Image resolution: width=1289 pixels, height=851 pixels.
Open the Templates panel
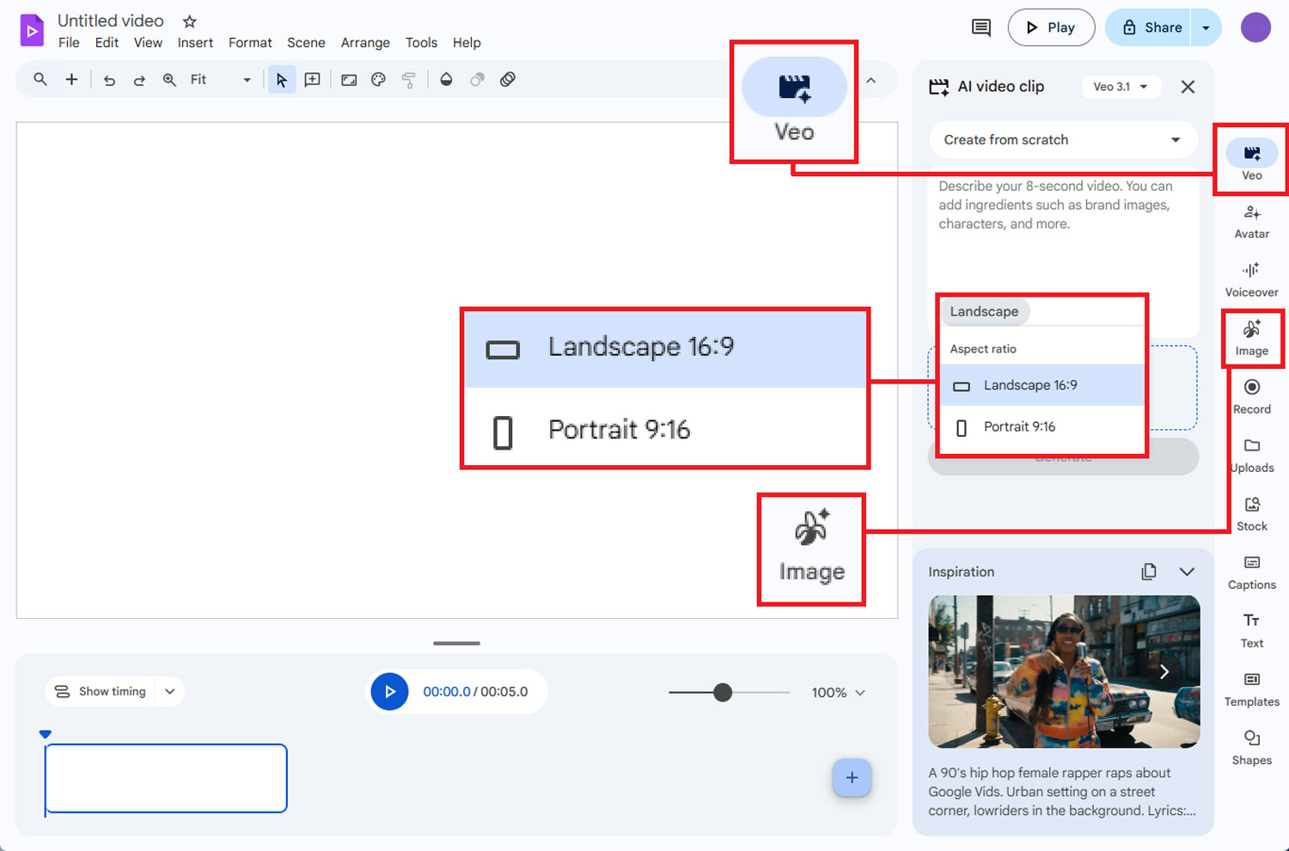click(x=1251, y=687)
